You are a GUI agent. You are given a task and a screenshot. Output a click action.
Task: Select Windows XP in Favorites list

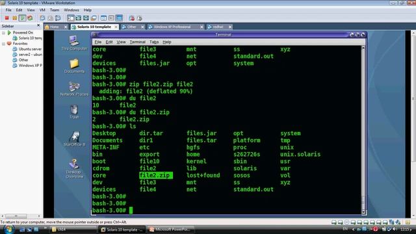(27, 66)
